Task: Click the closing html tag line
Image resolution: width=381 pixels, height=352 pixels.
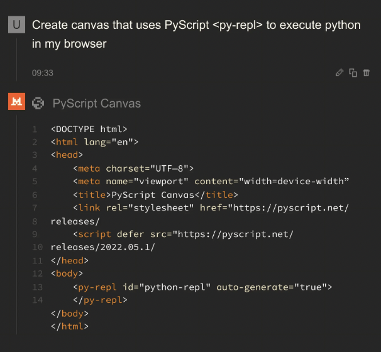Action: click(x=70, y=327)
